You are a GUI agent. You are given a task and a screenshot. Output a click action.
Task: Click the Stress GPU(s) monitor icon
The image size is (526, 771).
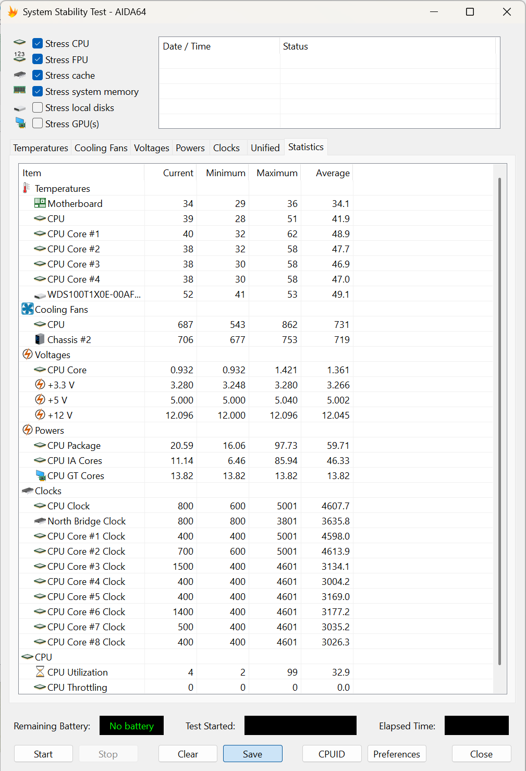click(x=20, y=123)
